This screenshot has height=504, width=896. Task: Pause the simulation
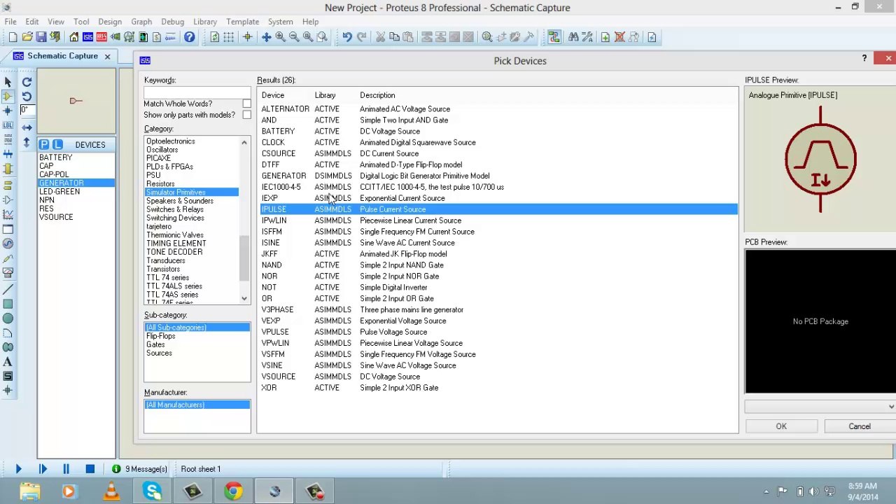tap(66, 469)
